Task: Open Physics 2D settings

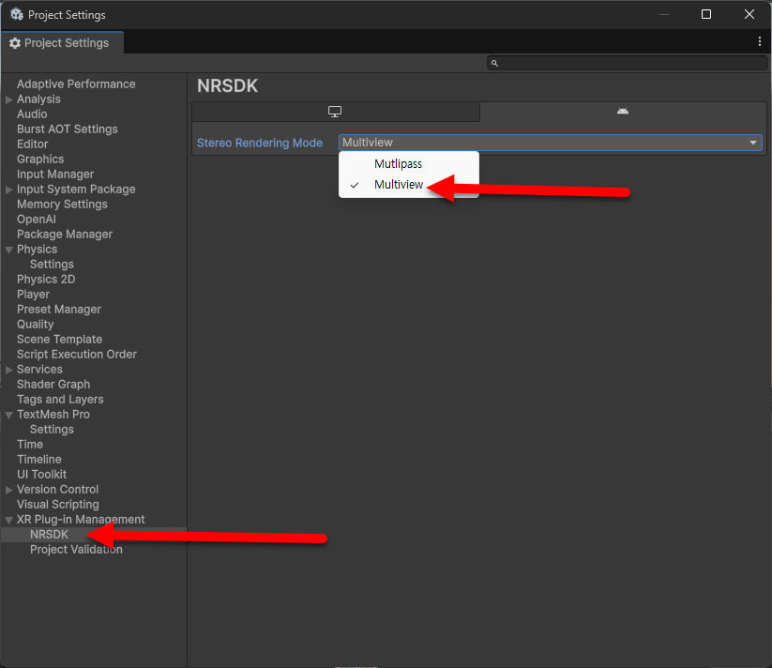Action: pyautogui.click(x=46, y=279)
